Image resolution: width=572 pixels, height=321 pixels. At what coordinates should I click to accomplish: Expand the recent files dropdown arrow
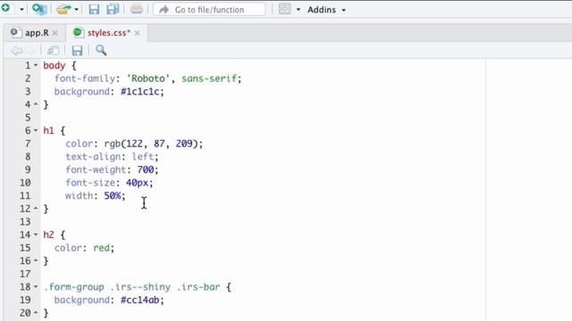[x=76, y=10]
